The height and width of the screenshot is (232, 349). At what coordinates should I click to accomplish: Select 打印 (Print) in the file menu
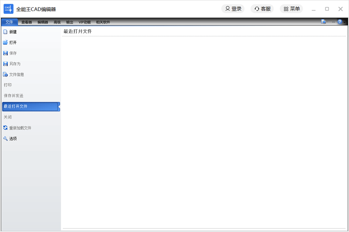(8, 85)
